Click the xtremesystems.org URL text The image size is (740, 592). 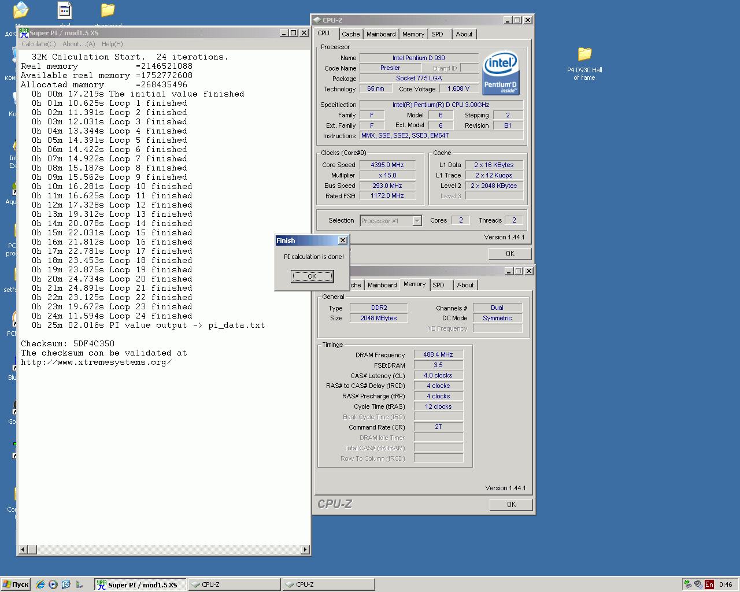tap(97, 362)
